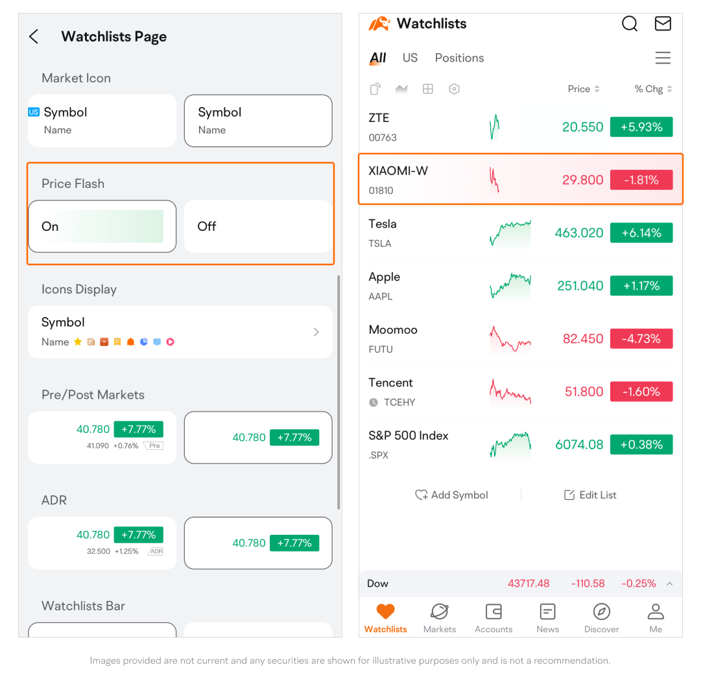Click the S&P 500 Index name
The width and height of the screenshot is (701, 680).
click(x=408, y=436)
